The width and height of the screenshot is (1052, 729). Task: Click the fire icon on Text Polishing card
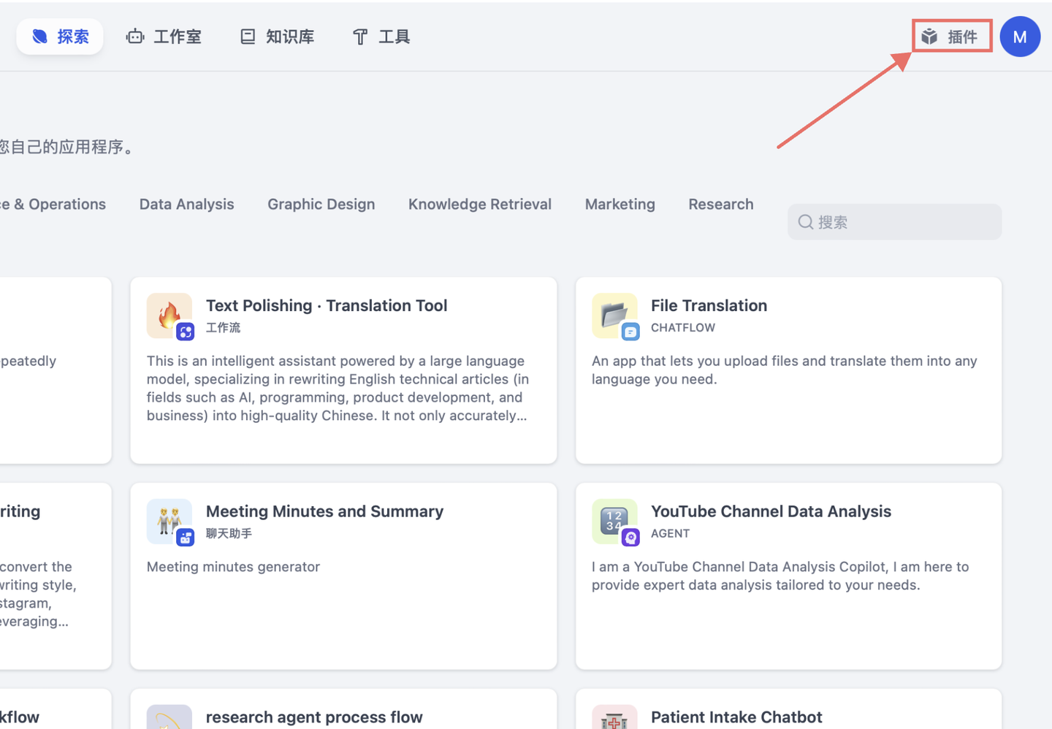click(169, 314)
